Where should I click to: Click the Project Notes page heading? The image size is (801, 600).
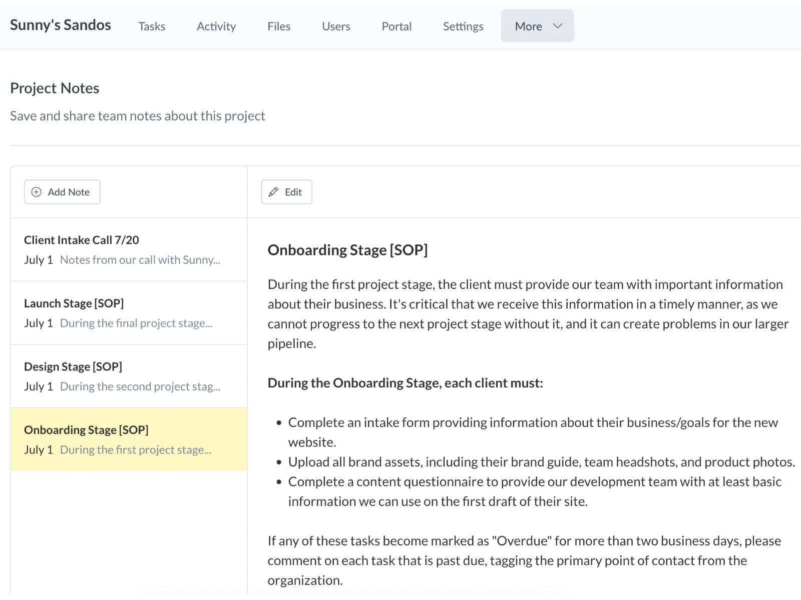pos(55,88)
